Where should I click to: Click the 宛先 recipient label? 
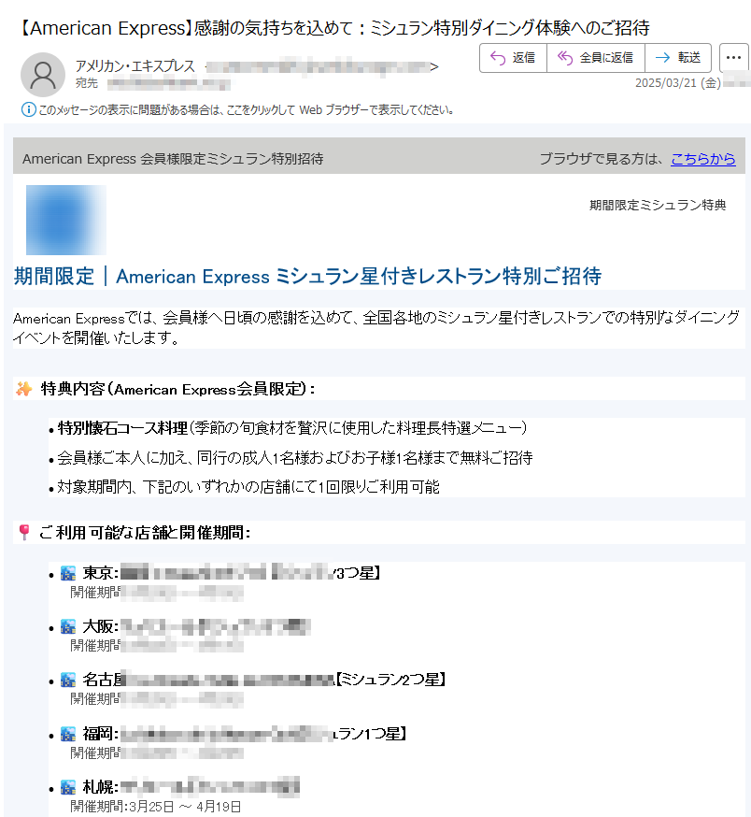[x=87, y=83]
